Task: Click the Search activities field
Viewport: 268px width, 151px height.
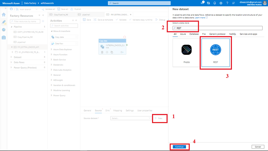Action: click(64, 26)
